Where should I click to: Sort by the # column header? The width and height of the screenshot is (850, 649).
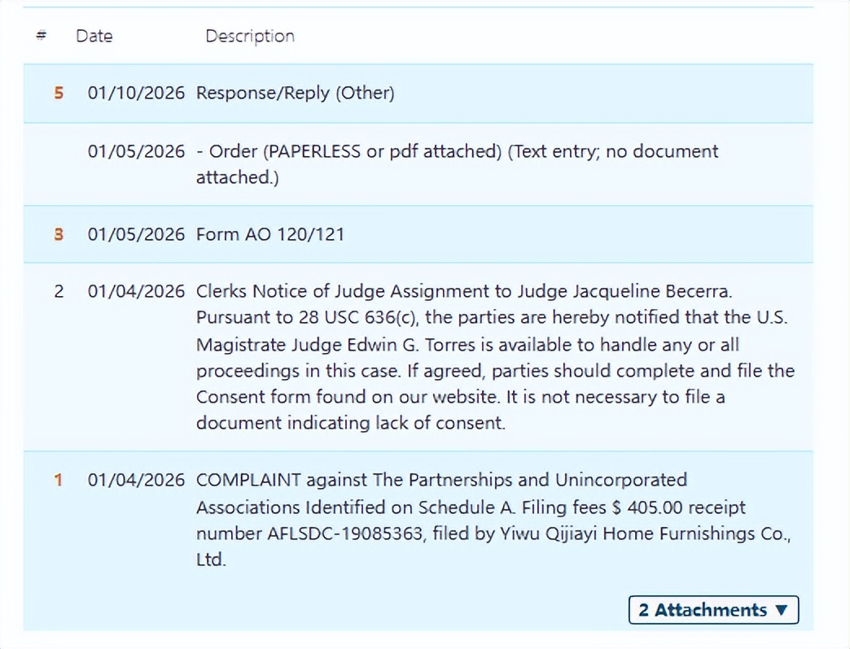click(x=42, y=36)
